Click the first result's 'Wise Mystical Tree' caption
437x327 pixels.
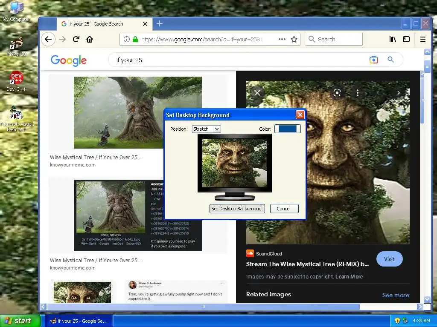[x=96, y=158]
